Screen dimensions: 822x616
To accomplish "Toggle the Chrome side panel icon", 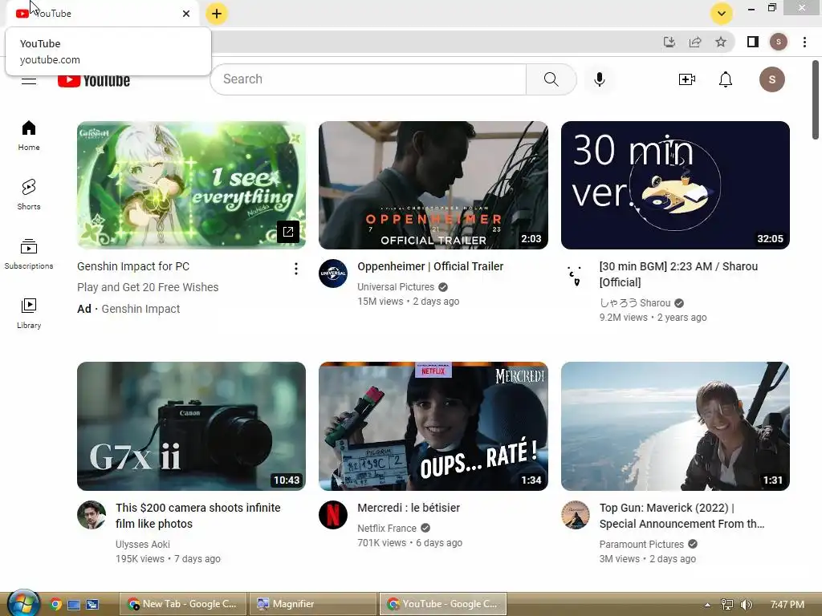I will coord(753,42).
